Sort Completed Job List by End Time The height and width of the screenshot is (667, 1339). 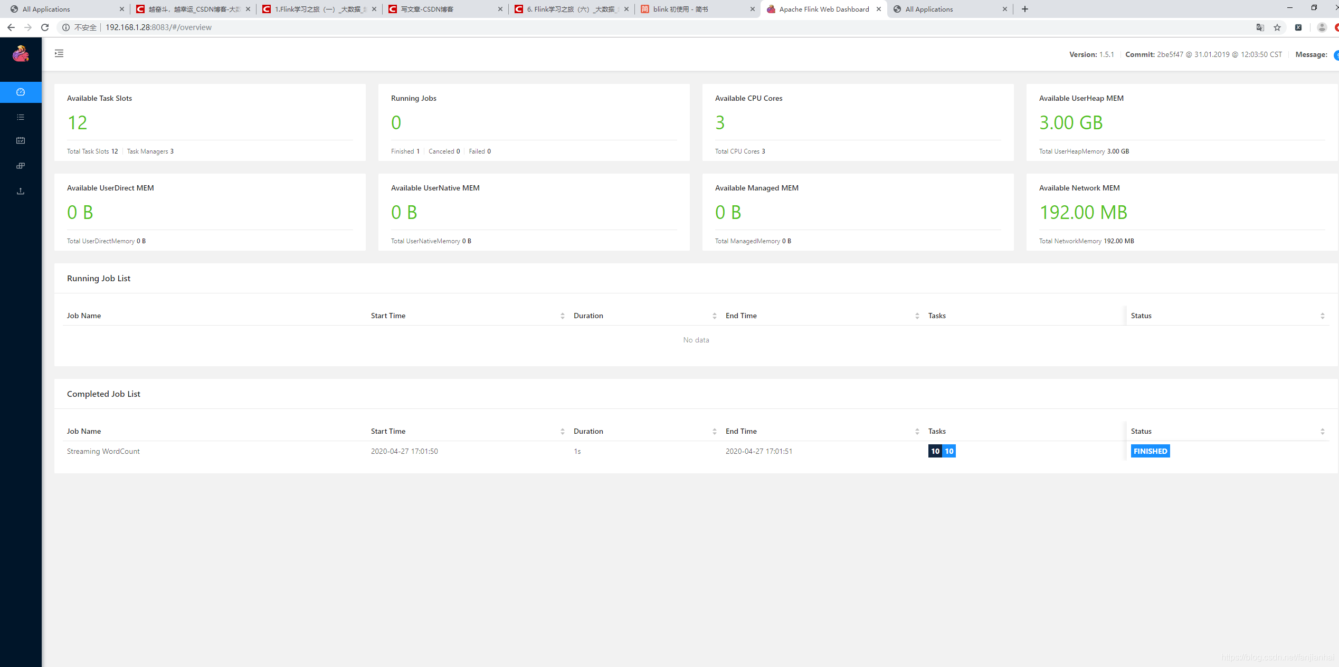tap(917, 431)
